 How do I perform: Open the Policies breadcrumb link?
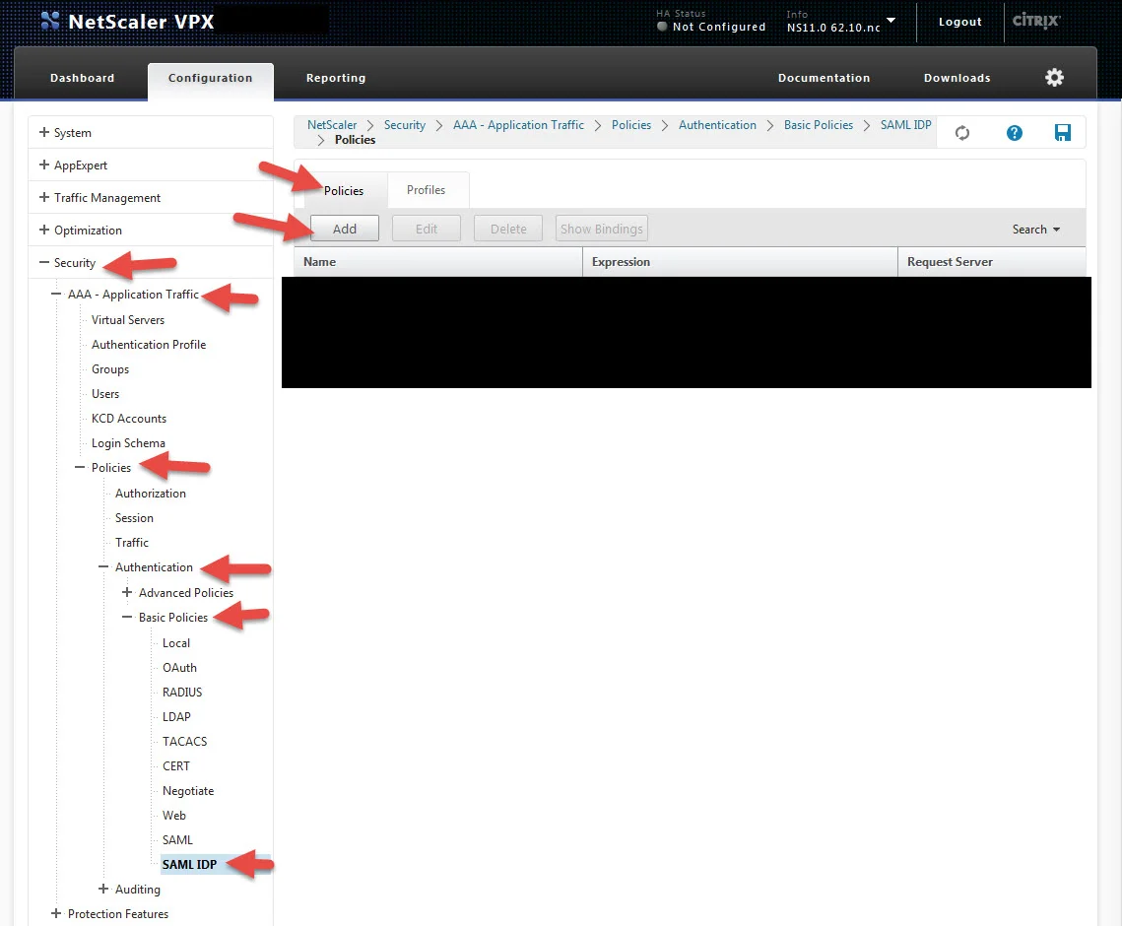[631, 124]
